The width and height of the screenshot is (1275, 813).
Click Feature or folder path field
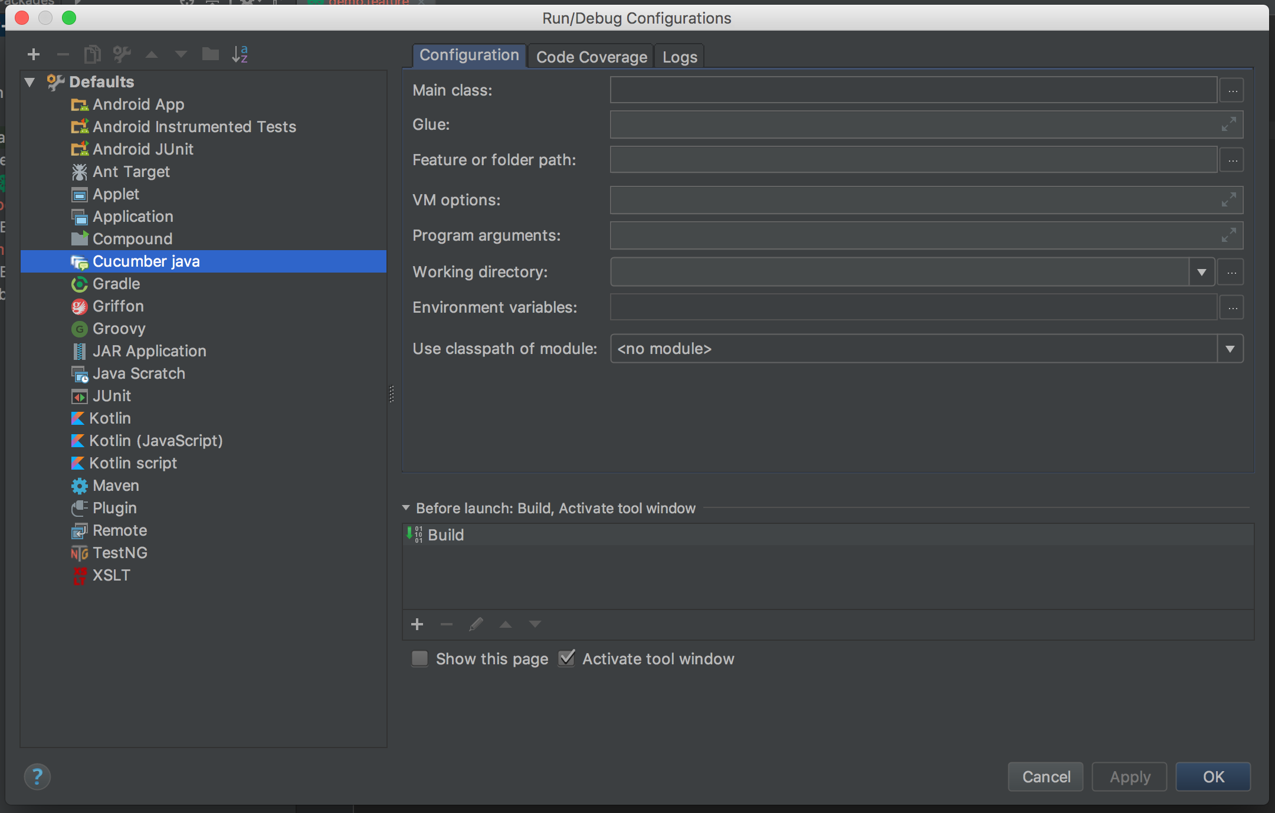click(913, 160)
